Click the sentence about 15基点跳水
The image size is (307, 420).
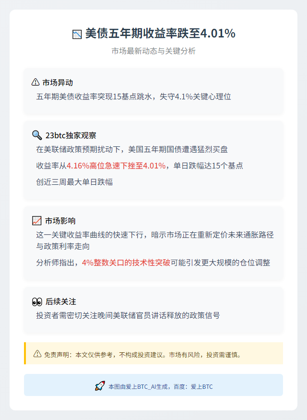pos(133,96)
